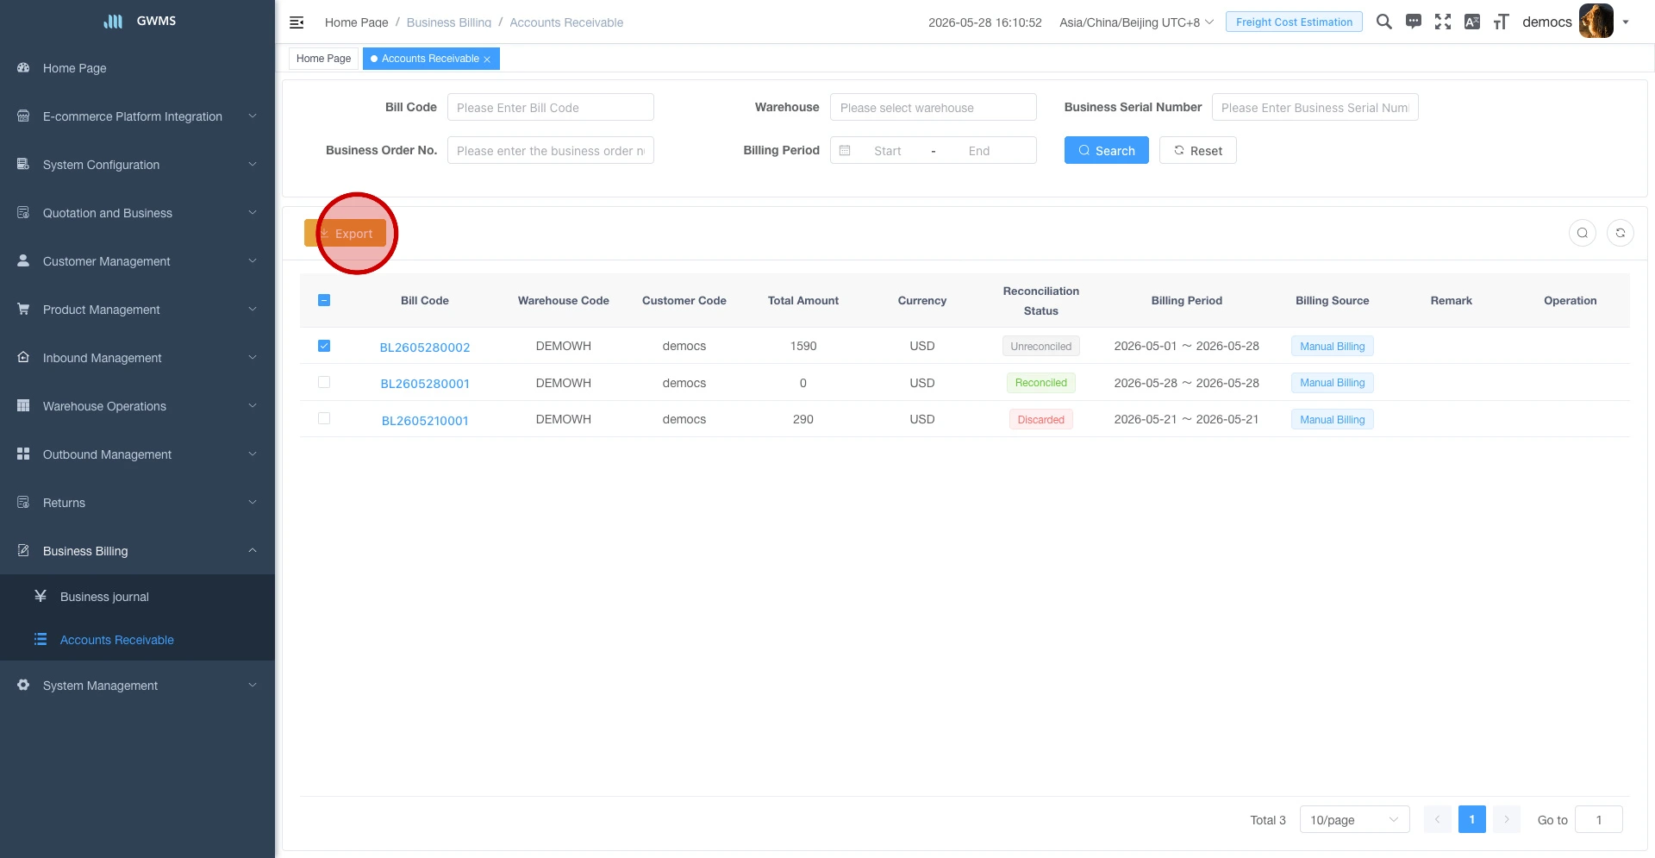1655x858 pixels.
Task: Click the Reset button
Action: [1198, 150]
